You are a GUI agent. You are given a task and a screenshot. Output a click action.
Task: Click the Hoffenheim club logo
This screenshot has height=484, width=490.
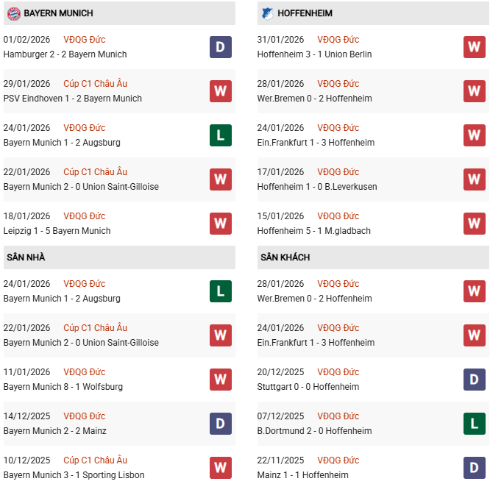(x=266, y=13)
